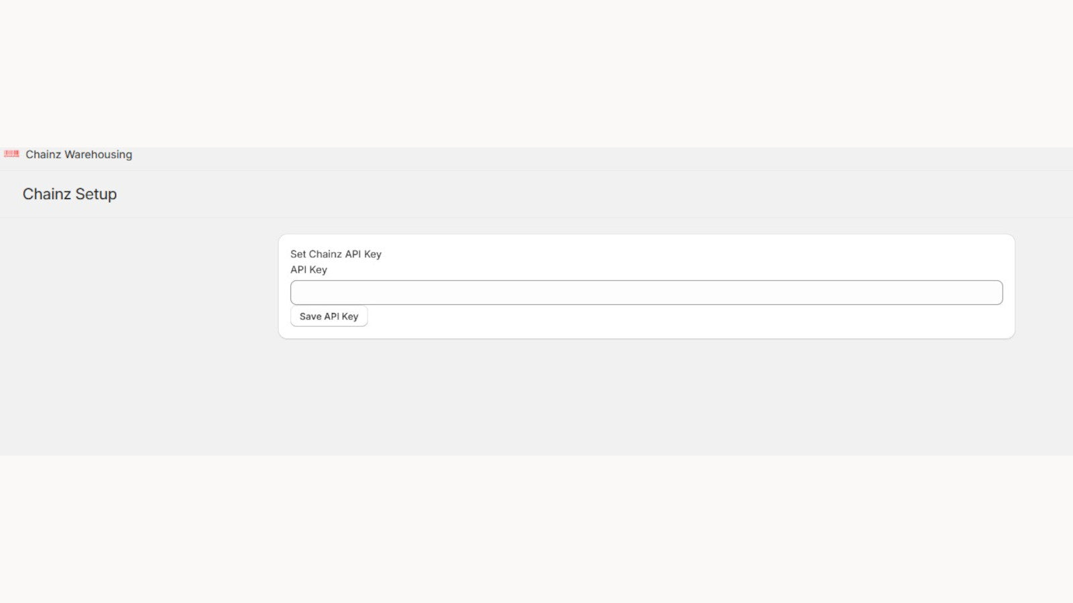The width and height of the screenshot is (1073, 603).
Task: Tap the Chainz Warehousing header label
Action: [x=78, y=155]
